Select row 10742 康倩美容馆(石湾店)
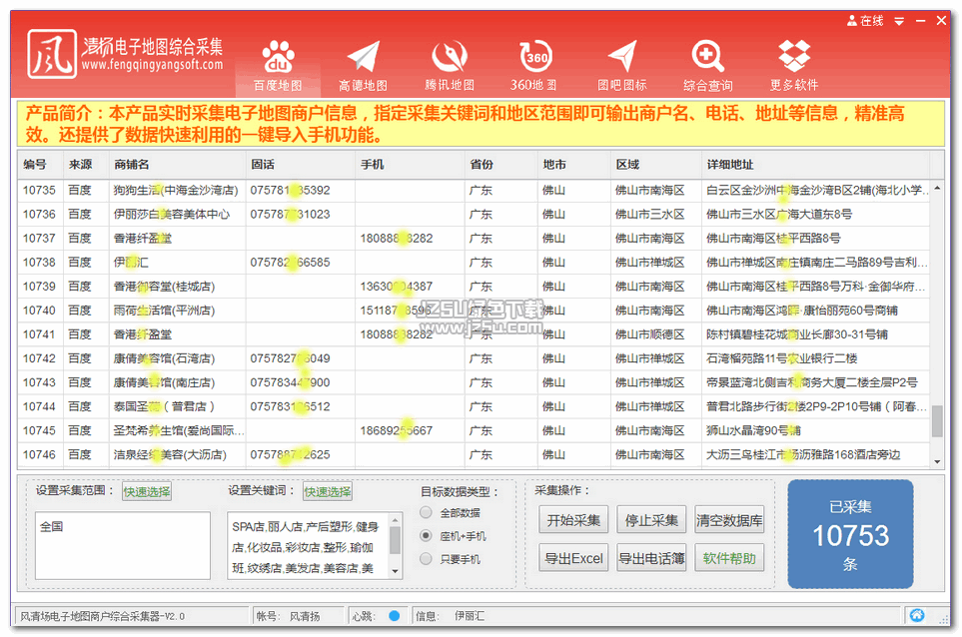962x637 pixels. 474,358
